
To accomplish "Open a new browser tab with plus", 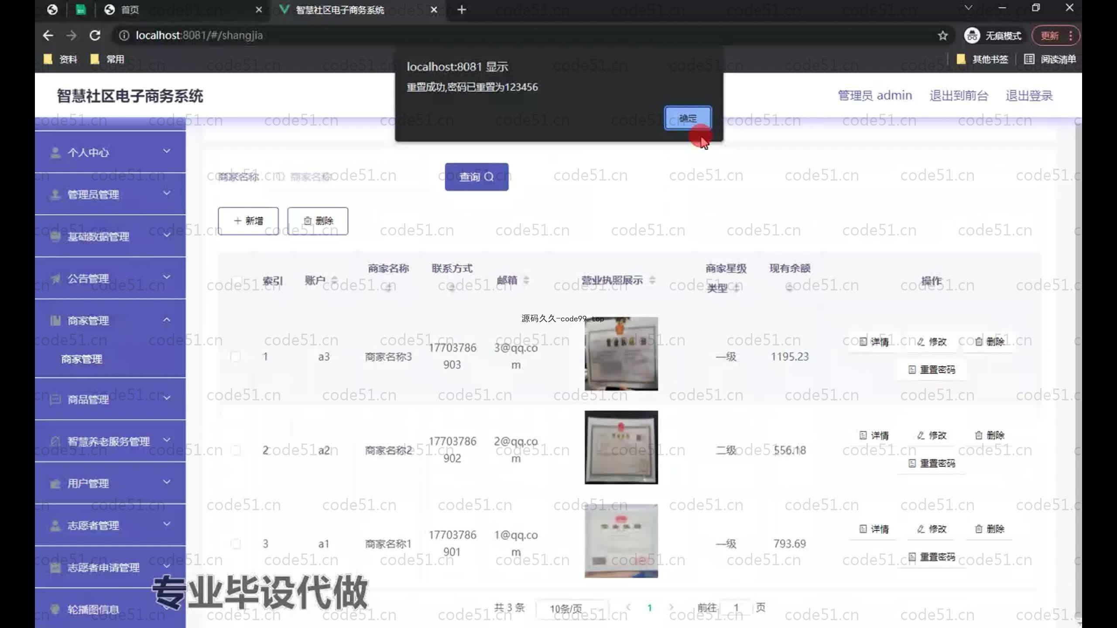I will 462,10.
